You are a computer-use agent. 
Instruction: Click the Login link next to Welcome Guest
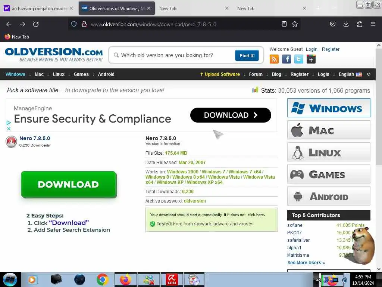pos(311,49)
